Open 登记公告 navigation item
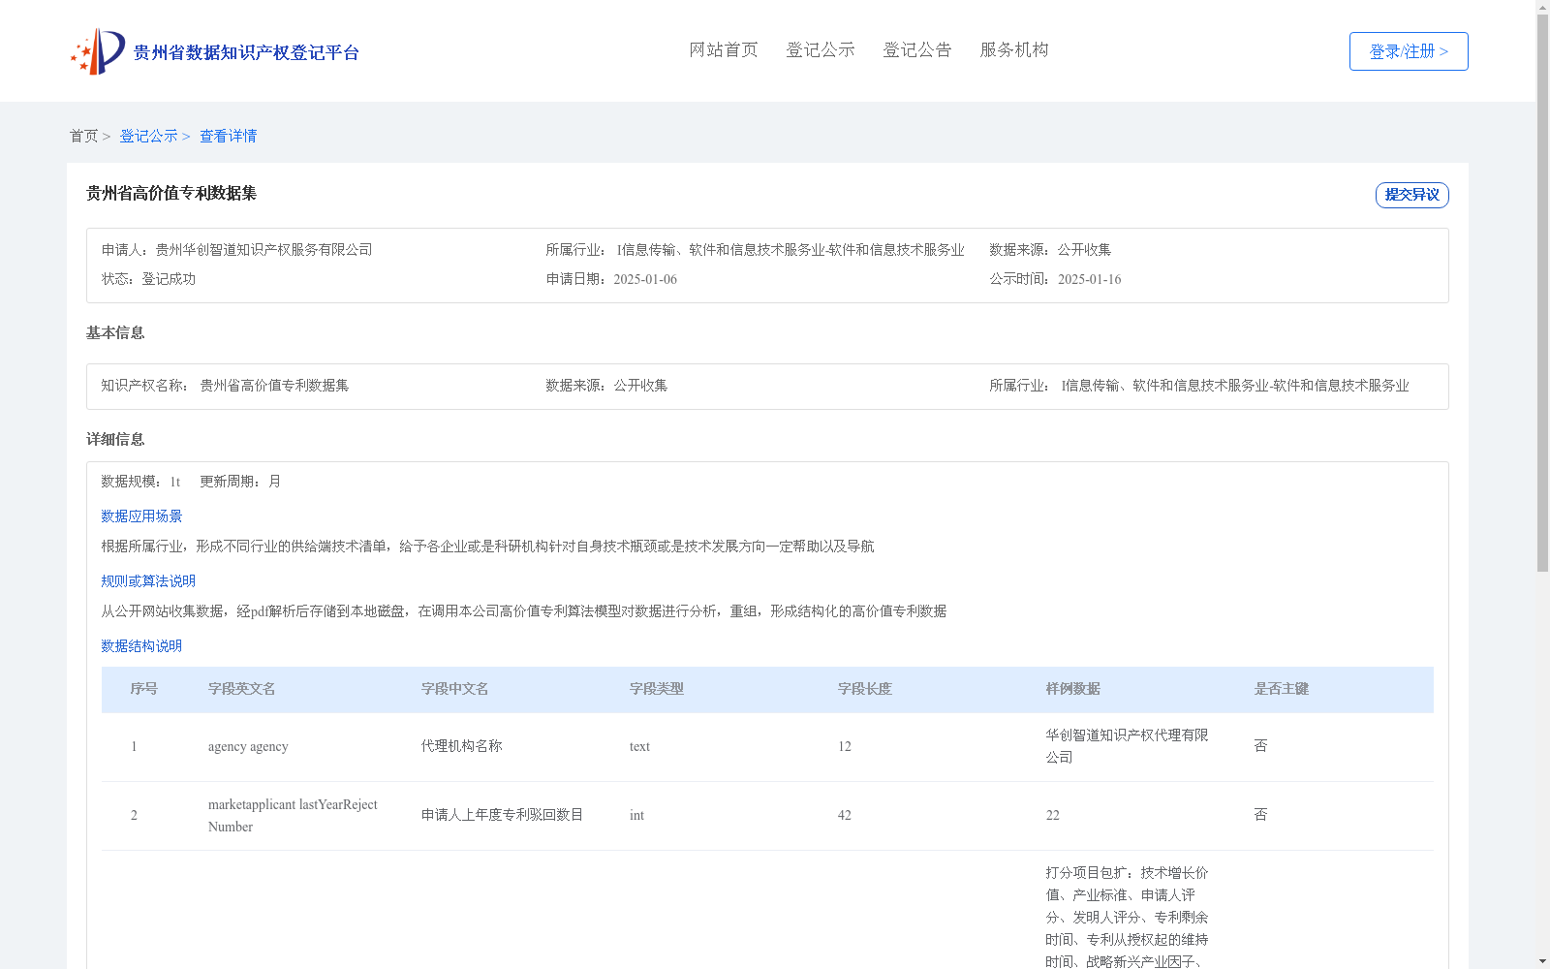This screenshot has width=1550, height=969. (917, 49)
